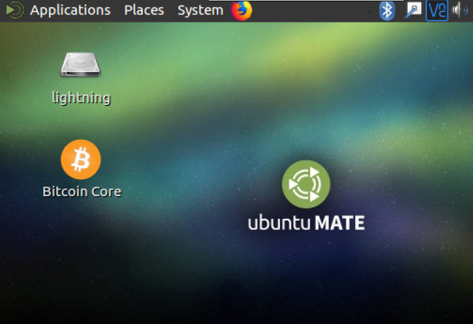Click the VNC server tray icon
Screen dimensions: 473x324
(x=437, y=11)
